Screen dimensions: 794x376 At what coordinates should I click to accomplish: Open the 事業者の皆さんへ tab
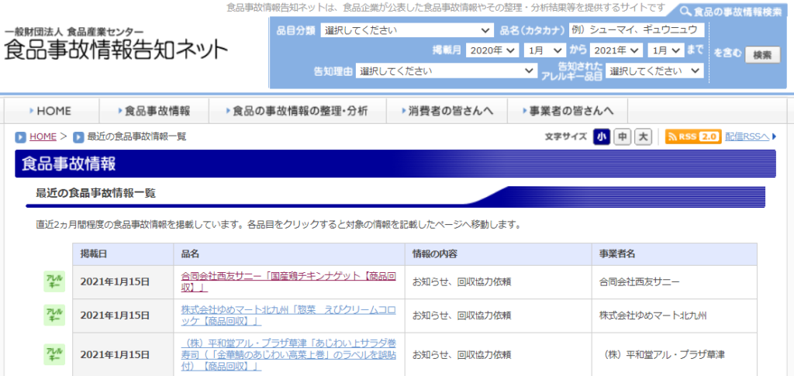568,111
